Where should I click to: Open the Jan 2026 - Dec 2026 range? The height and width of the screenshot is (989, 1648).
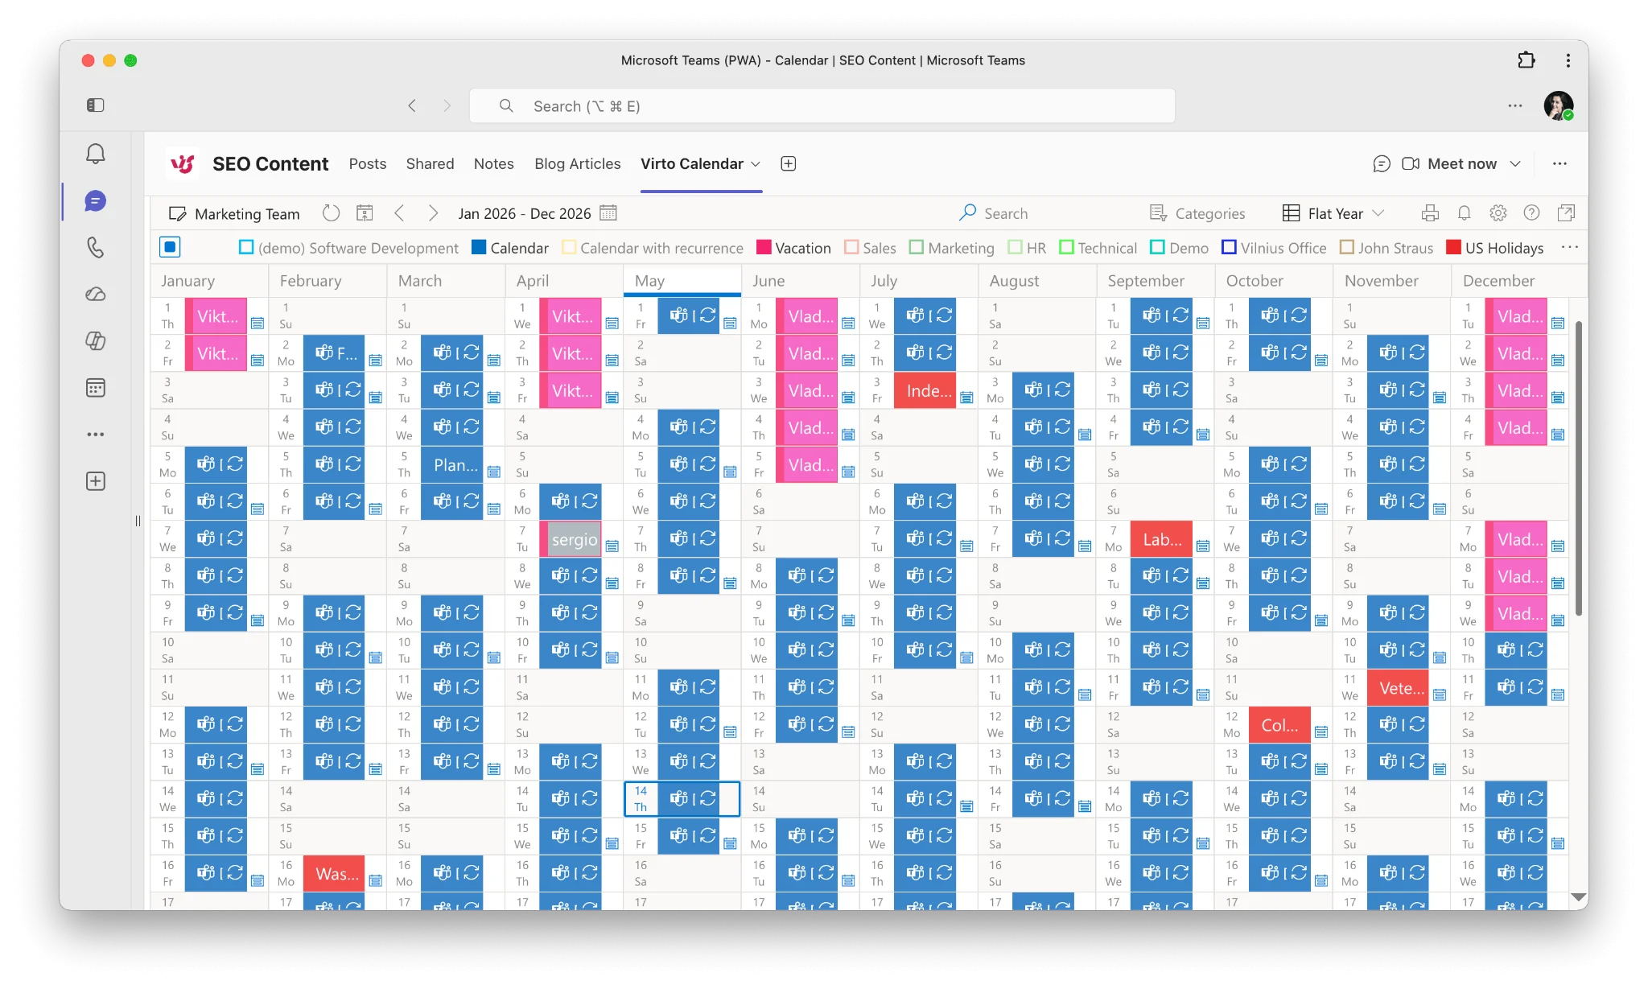tap(525, 213)
